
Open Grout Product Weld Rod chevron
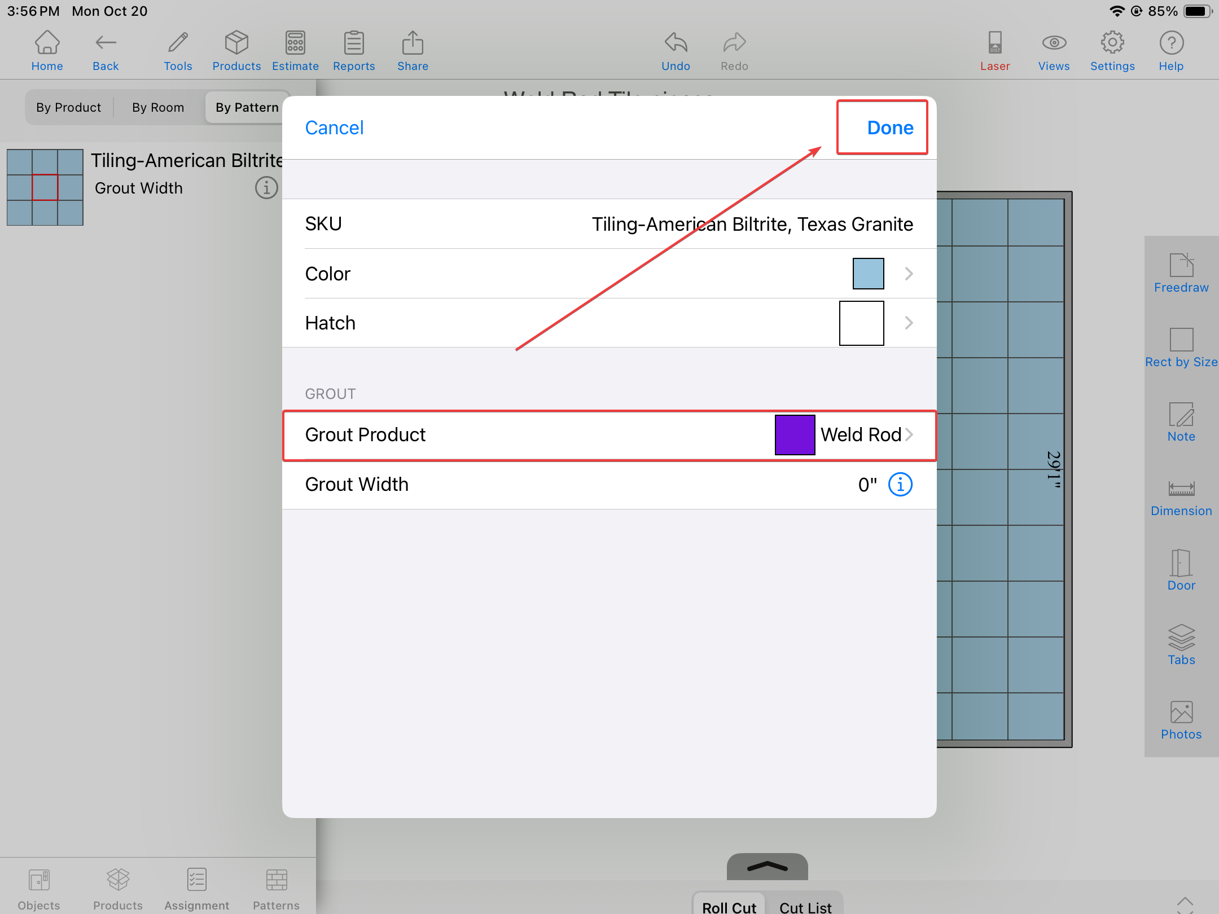coord(909,435)
